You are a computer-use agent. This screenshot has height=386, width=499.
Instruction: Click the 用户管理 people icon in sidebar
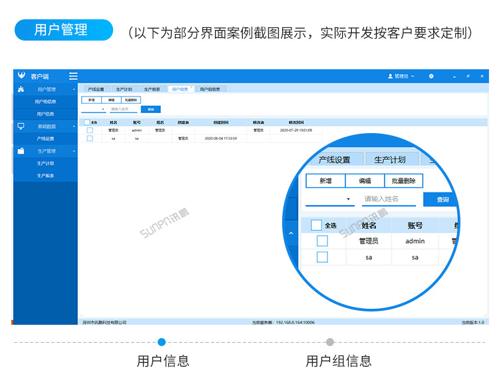(x=21, y=89)
